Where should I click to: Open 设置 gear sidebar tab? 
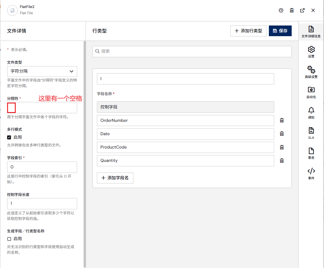[x=311, y=52]
